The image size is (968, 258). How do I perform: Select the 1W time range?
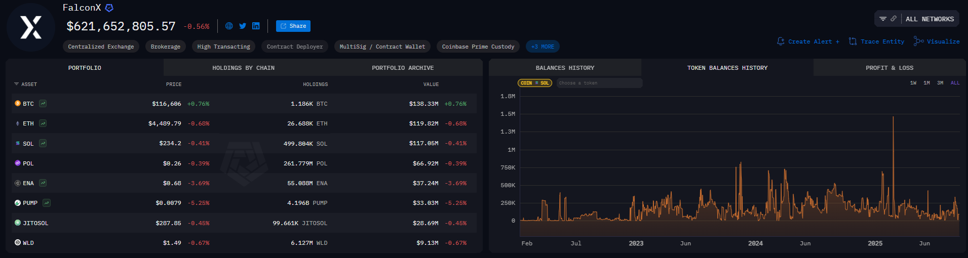click(x=913, y=83)
